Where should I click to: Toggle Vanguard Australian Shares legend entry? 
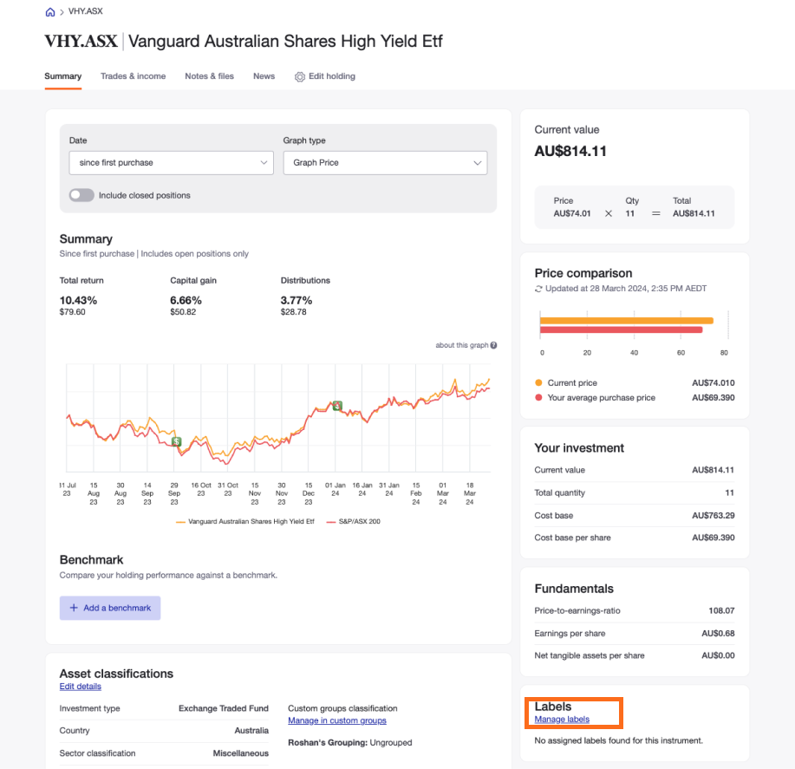click(x=244, y=521)
